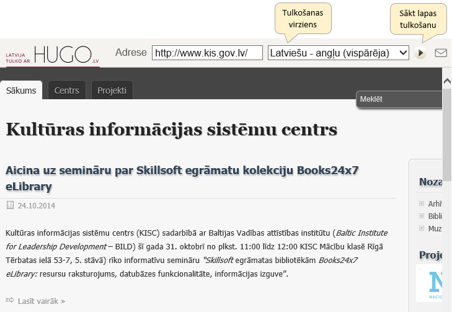Click the Proje sidebar heading
This screenshot has width=452, height=312.
click(x=431, y=255)
